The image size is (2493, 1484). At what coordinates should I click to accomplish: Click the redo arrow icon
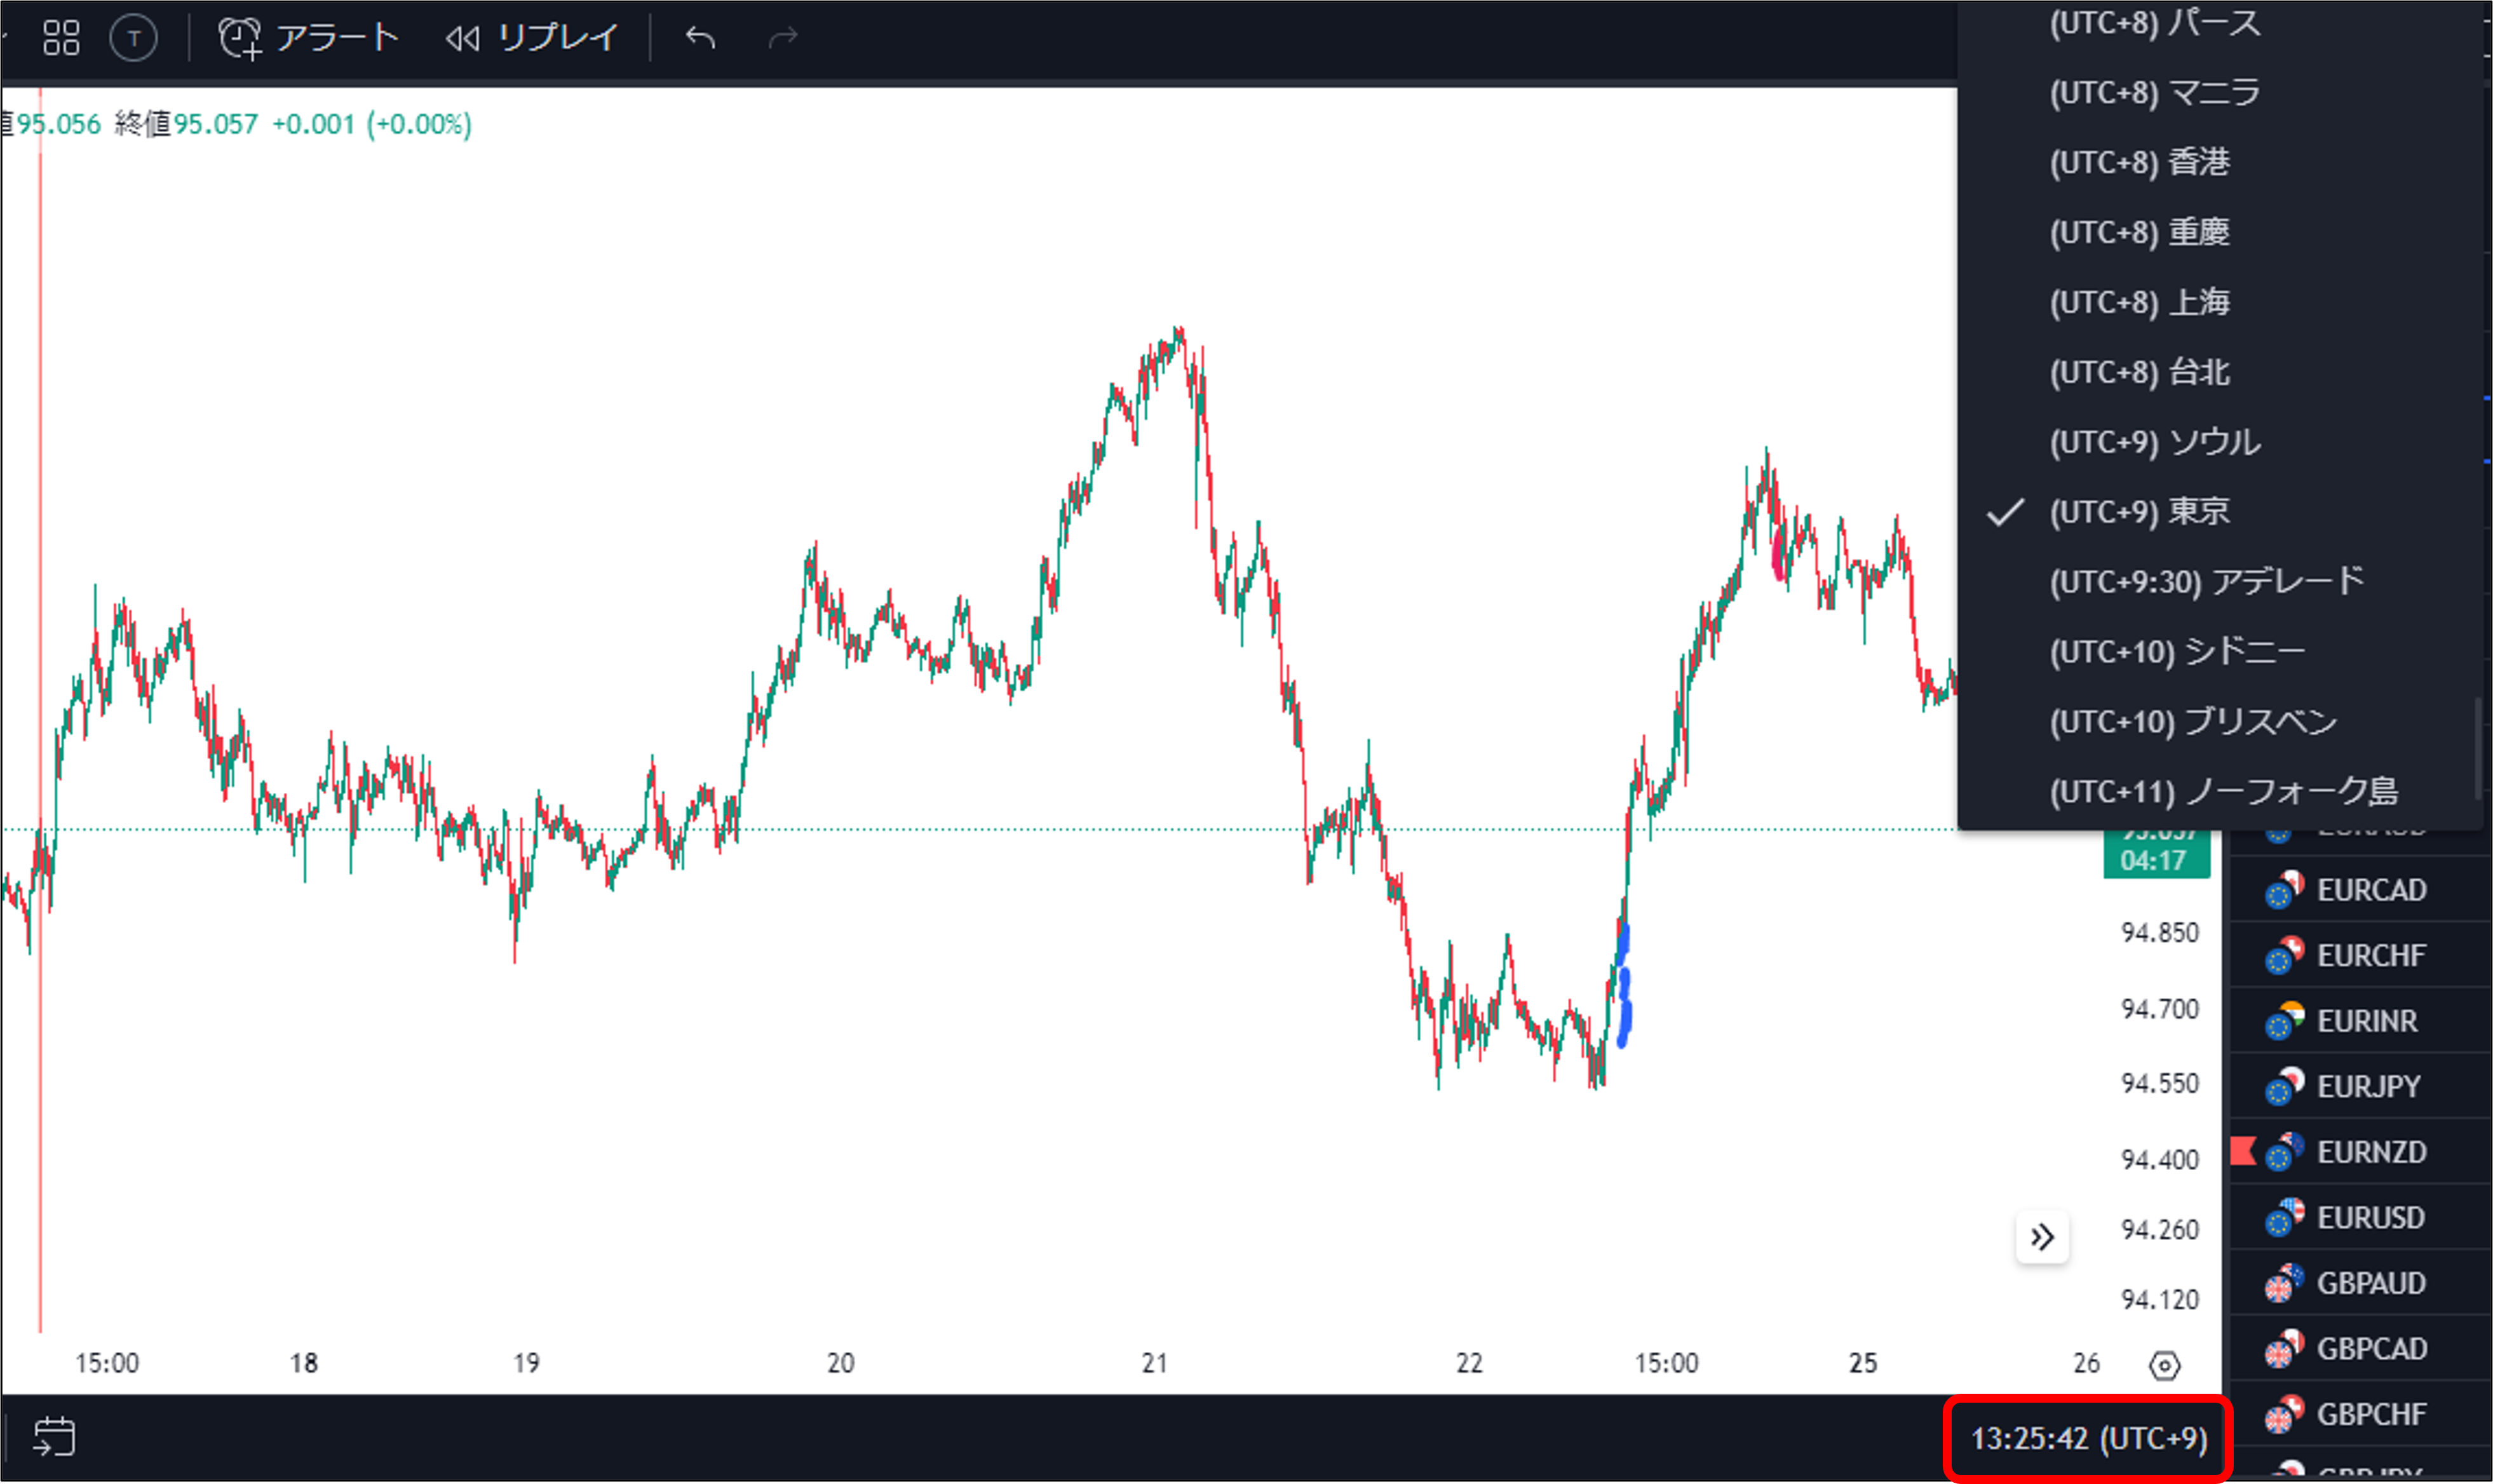pos(782,38)
